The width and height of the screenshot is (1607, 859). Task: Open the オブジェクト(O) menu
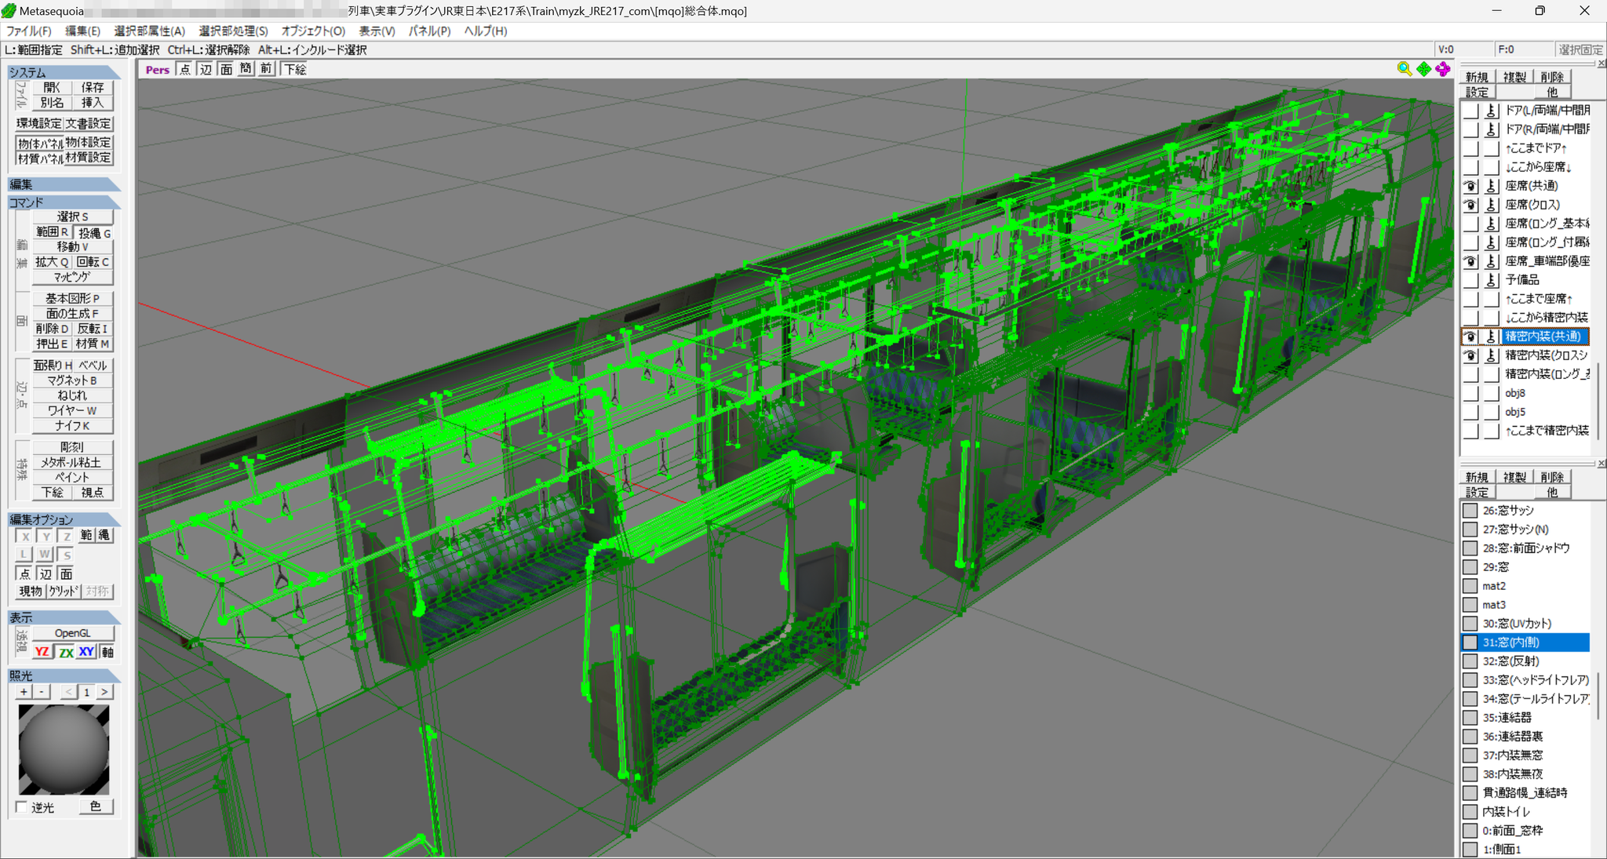[x=313, y=31]
